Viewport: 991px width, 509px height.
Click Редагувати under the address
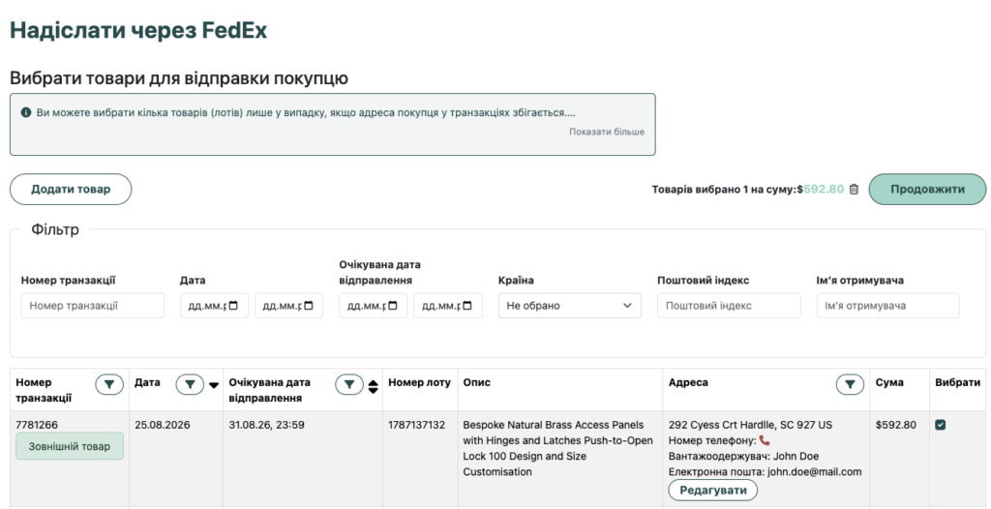(712, 490)
